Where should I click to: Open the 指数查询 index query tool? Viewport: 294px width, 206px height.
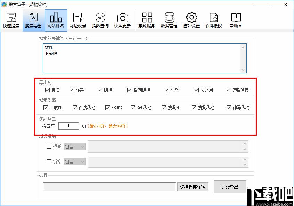(100, 21)
